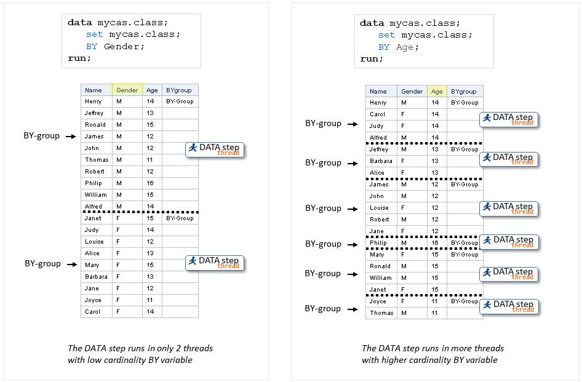This screenshot has height=382, width=582.
Task: Click the yellow-highlighted Gender column header
Action: point(127,90)
